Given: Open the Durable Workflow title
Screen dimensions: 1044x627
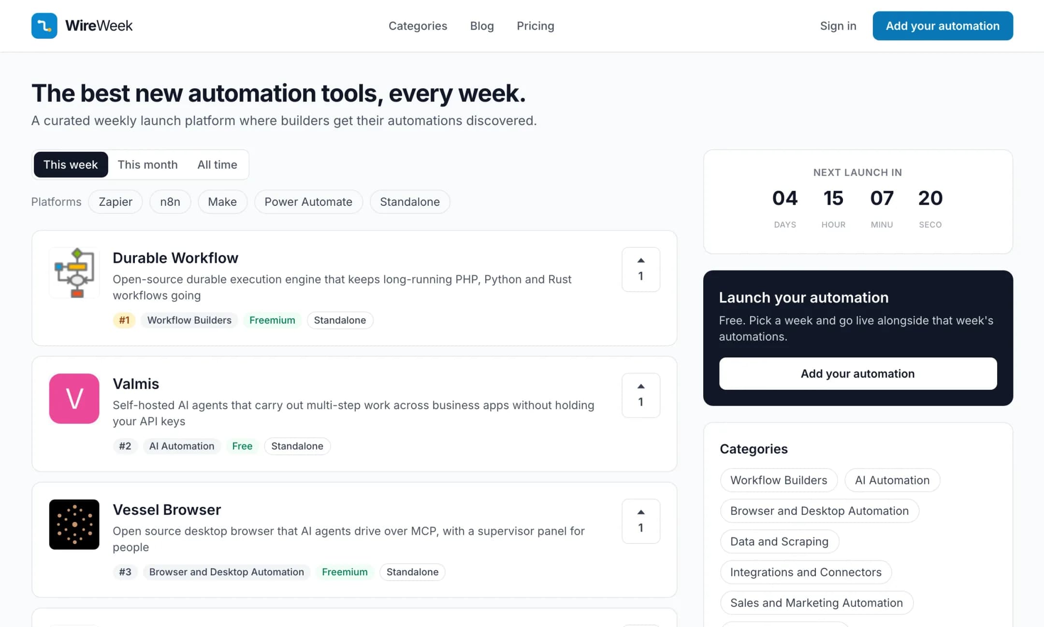Looking at the screenshot, I should pos(175,258).
